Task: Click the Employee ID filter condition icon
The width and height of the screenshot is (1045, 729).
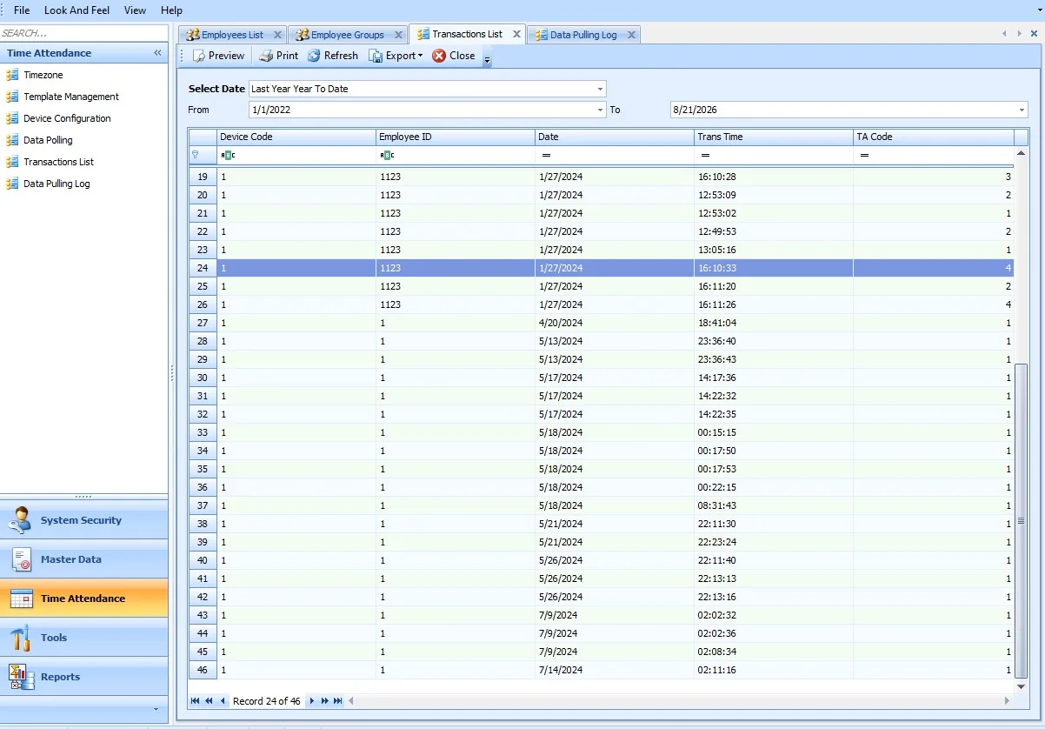Action: (x=387, y=155)
